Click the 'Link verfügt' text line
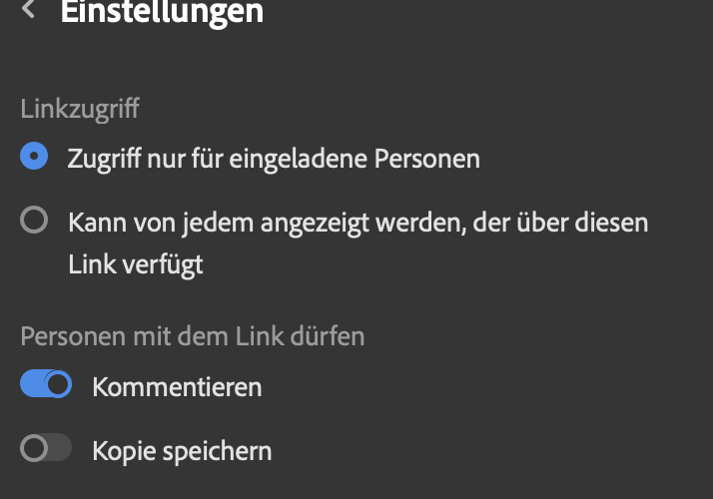Image resolution: width=713 pixels, height=499 pixels. click(x=136, y=264)
